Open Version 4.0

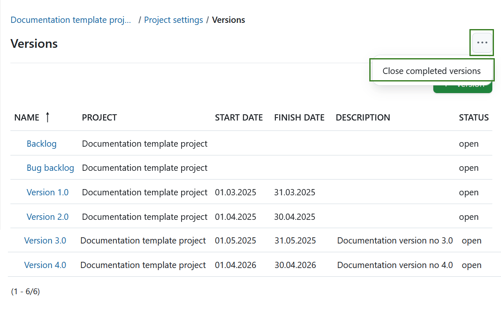[x=45, y=265]
